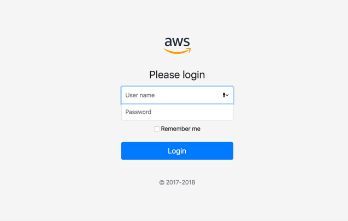Click the aws wordmark letters
Image resolution: width=348 pixels, height=221 pixels.
(177, 42)
